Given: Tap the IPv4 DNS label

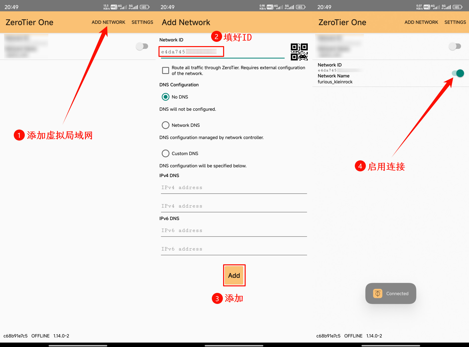Looking at the screenshot, I should [169, 176].
